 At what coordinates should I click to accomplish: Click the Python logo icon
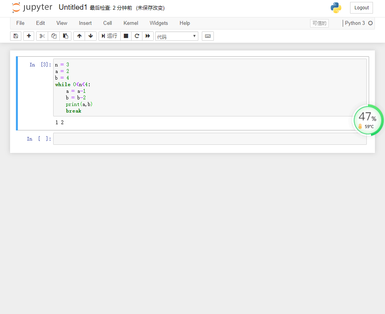coord(336,8)
